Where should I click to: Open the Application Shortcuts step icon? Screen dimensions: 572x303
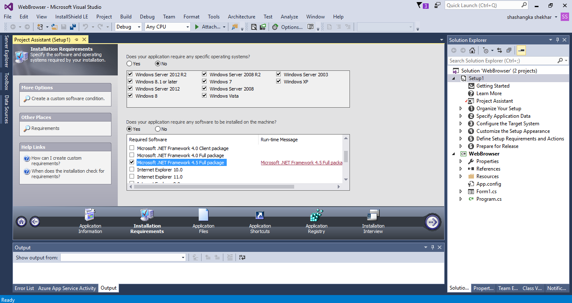click(x=260, y=215)
